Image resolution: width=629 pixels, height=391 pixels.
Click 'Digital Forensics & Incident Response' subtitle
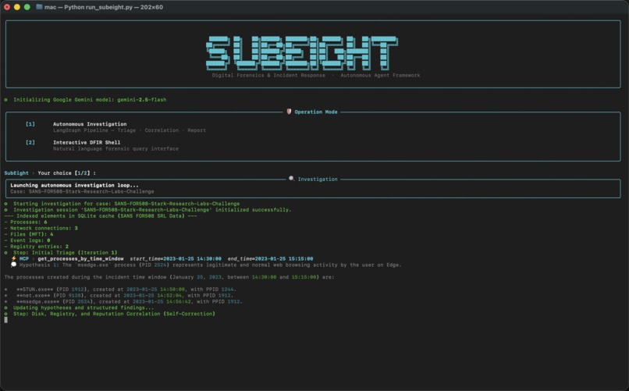[268, 75]
